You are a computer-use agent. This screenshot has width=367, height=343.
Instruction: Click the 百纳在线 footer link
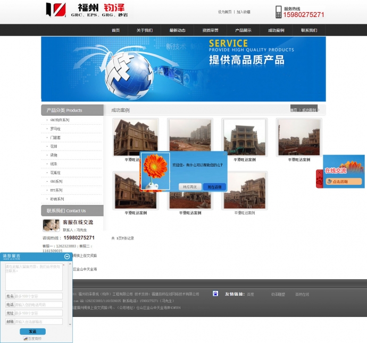coord(302,294)
